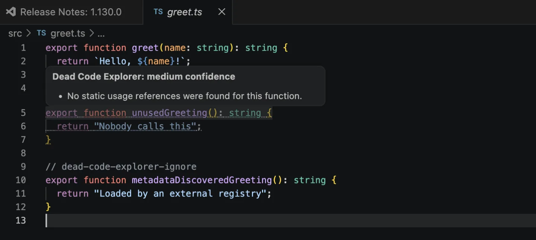Click the Dead Code Explorer hover title

[x=144, y=77]
